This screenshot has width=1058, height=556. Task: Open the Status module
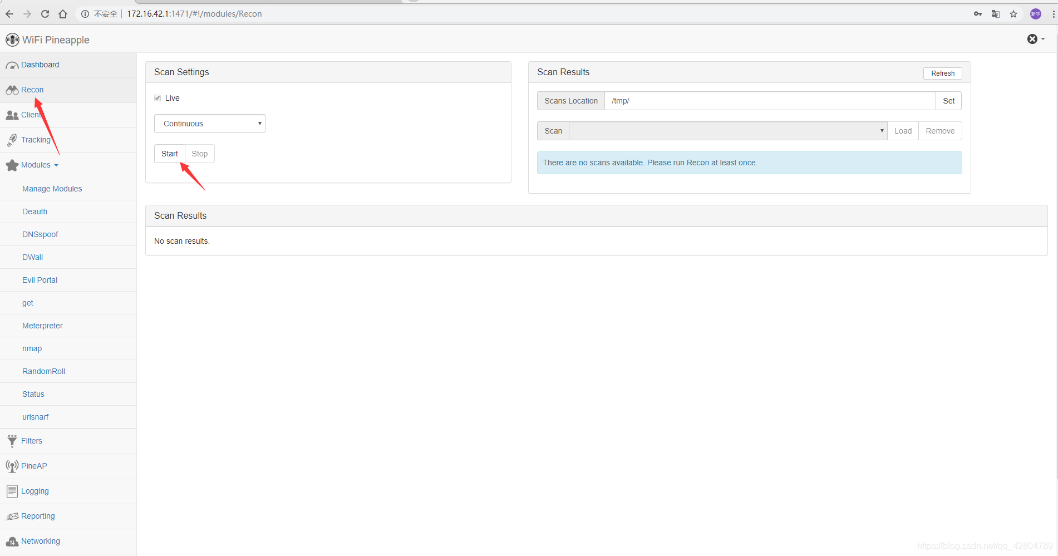click(x=33, y=394)
